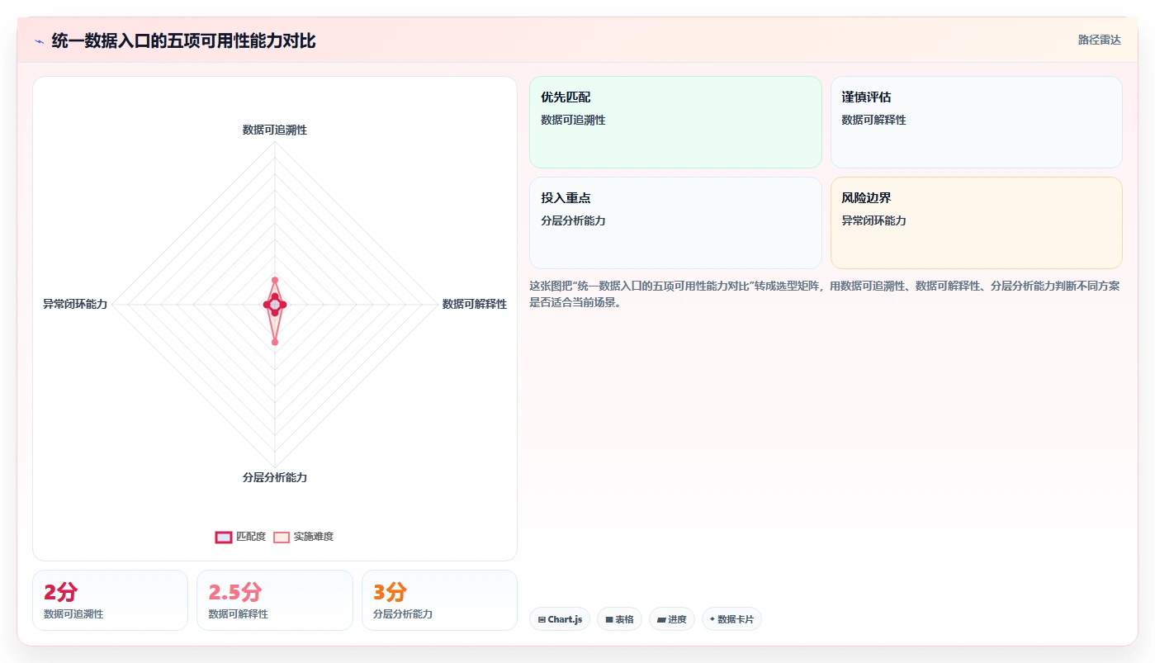Click the 数据可追溯性 axis label above the radar

tap(275, 130)
